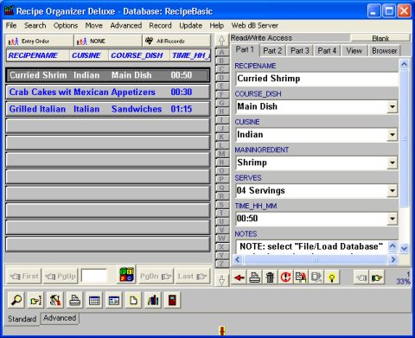
Task: Open the Options menu
Action: pos(66,26)
